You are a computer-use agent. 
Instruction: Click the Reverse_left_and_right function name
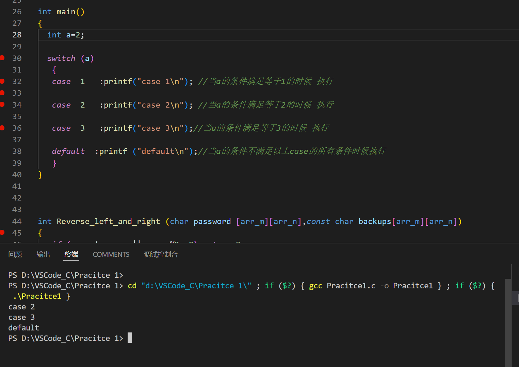[x=108, y=221]
